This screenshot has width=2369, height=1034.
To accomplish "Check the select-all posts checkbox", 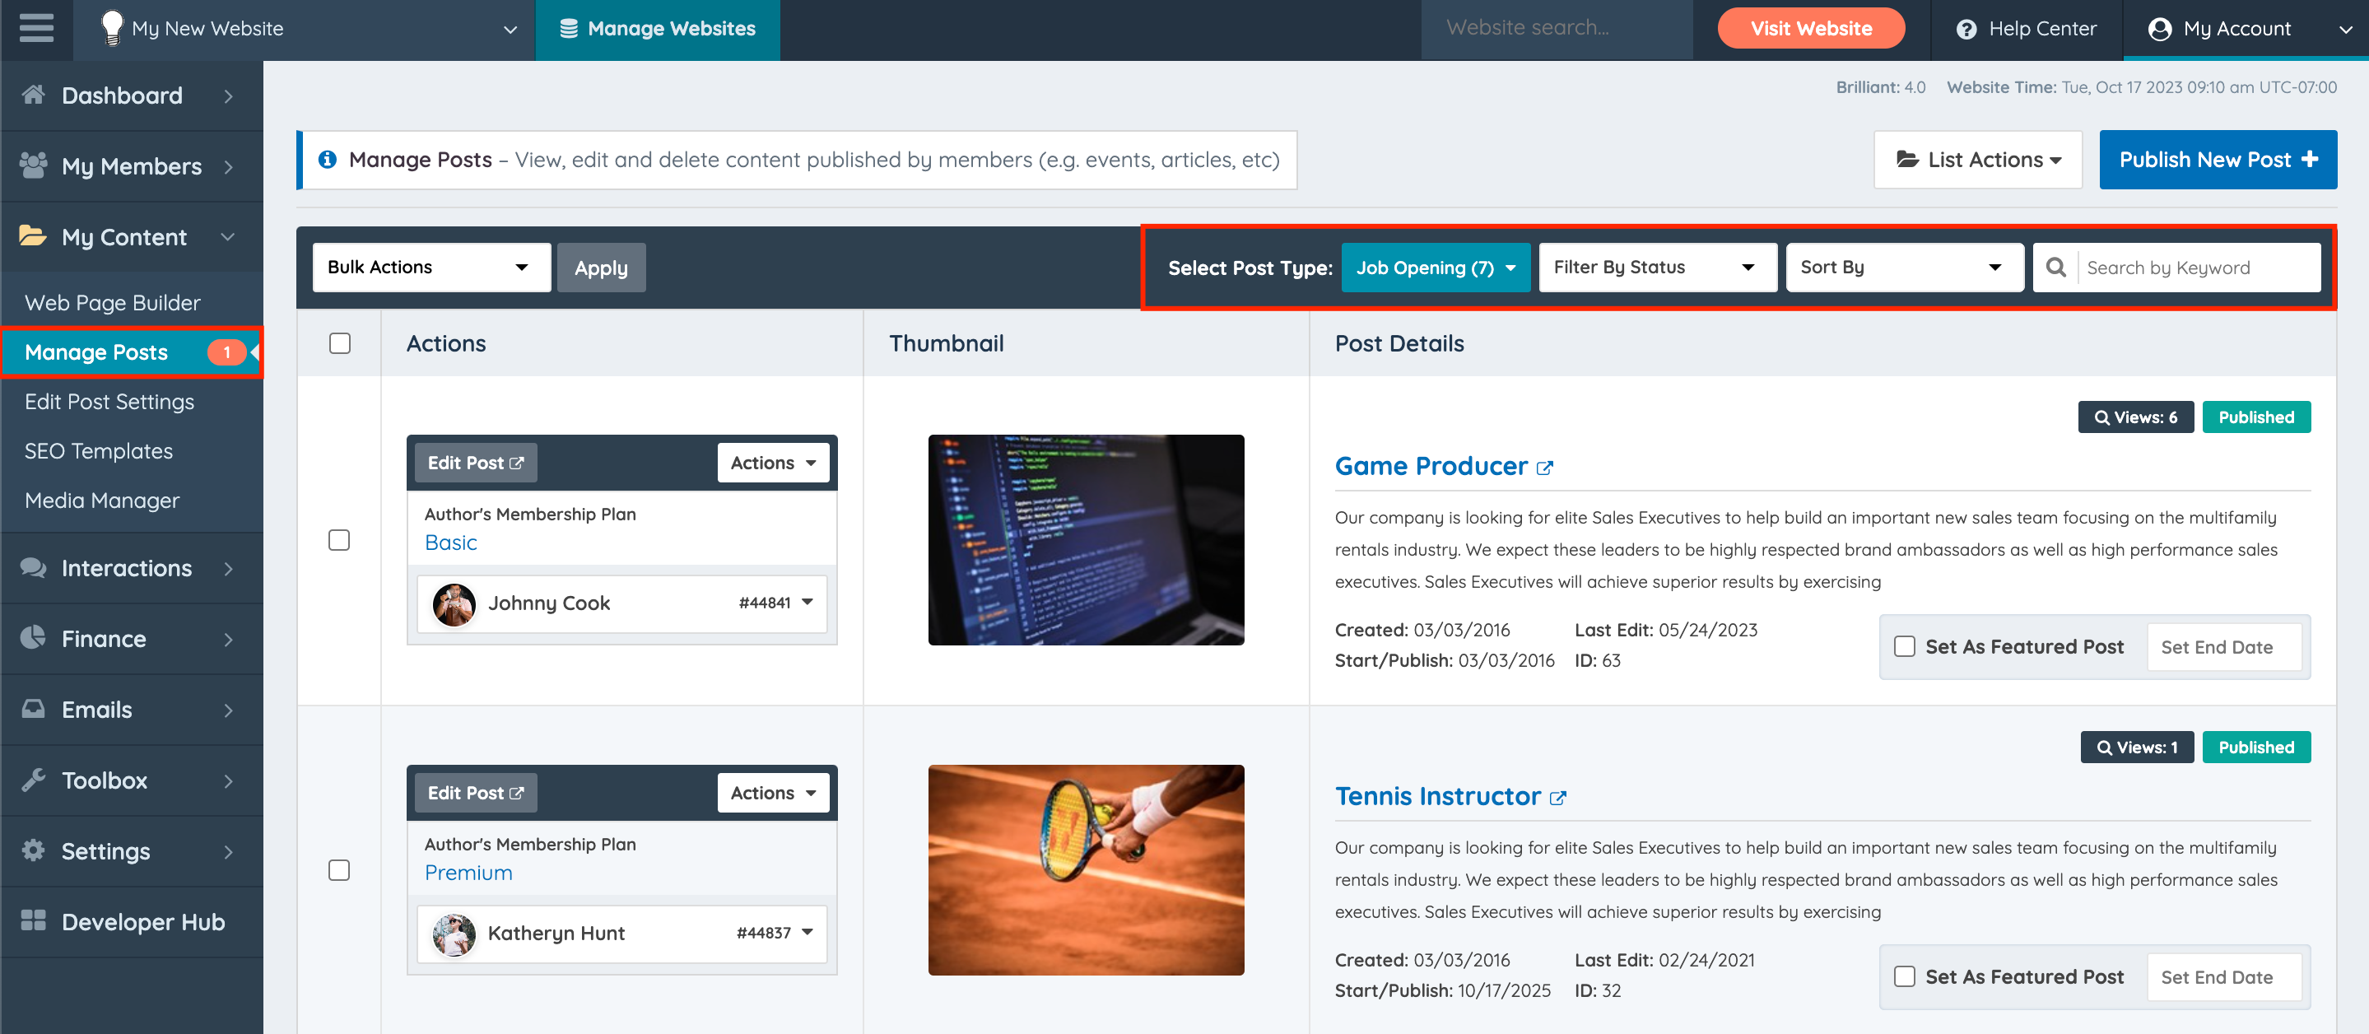I will pyautogui.click(x=339, y=343).
